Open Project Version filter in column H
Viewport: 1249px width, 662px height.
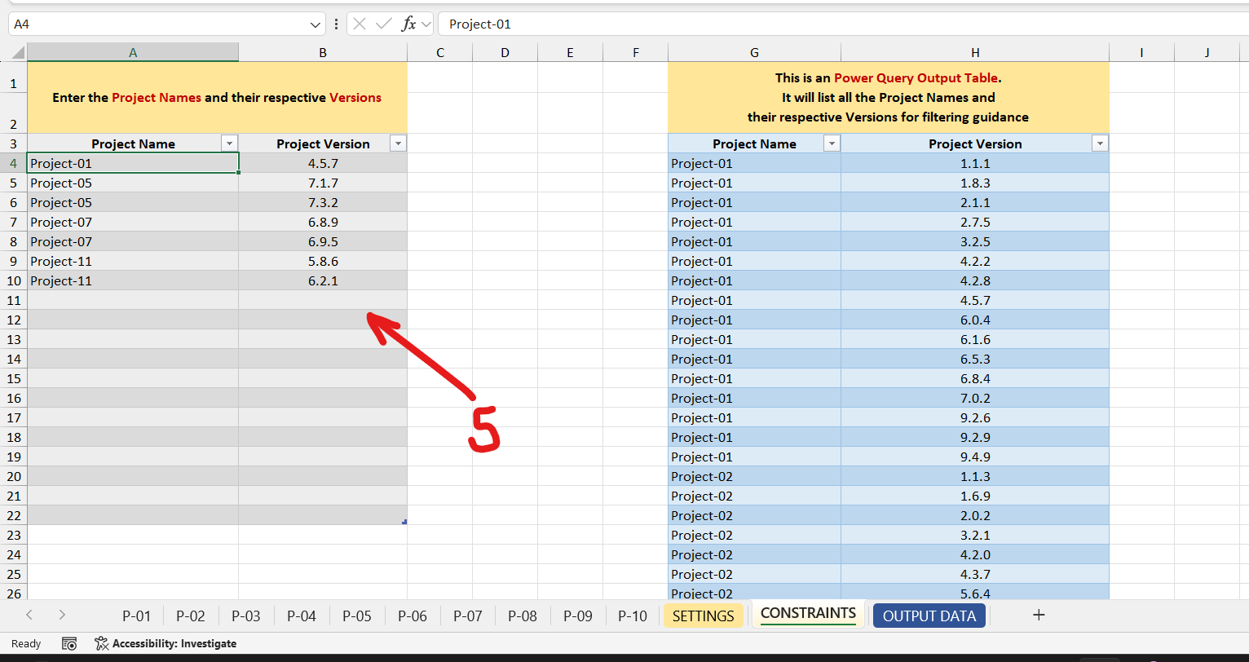point(1100,143)
